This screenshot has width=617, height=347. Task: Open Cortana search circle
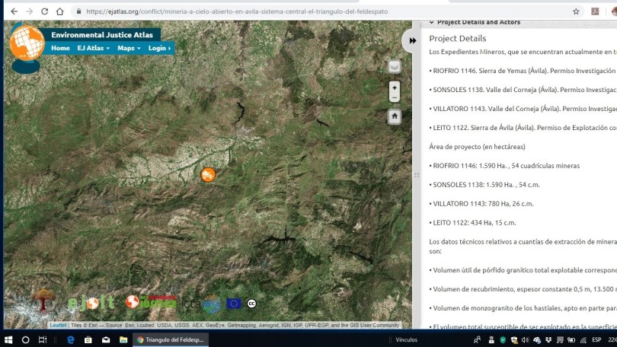tap(25, 339)
